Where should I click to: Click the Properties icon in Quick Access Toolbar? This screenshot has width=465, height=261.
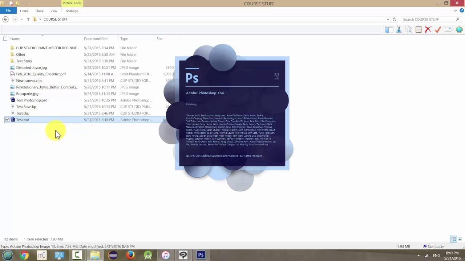coord(11,3)
